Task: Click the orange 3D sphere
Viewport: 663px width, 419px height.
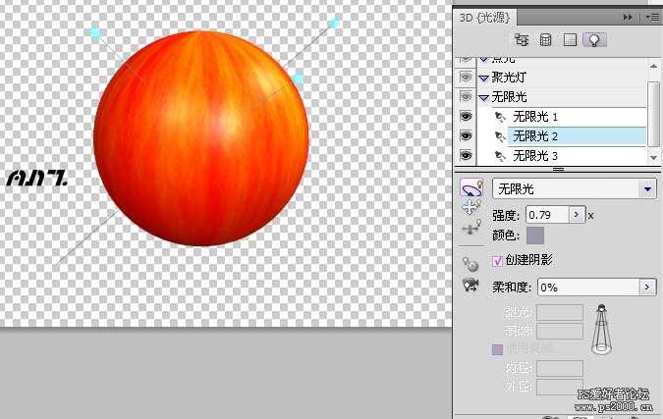Action: [x=201, y=138]
